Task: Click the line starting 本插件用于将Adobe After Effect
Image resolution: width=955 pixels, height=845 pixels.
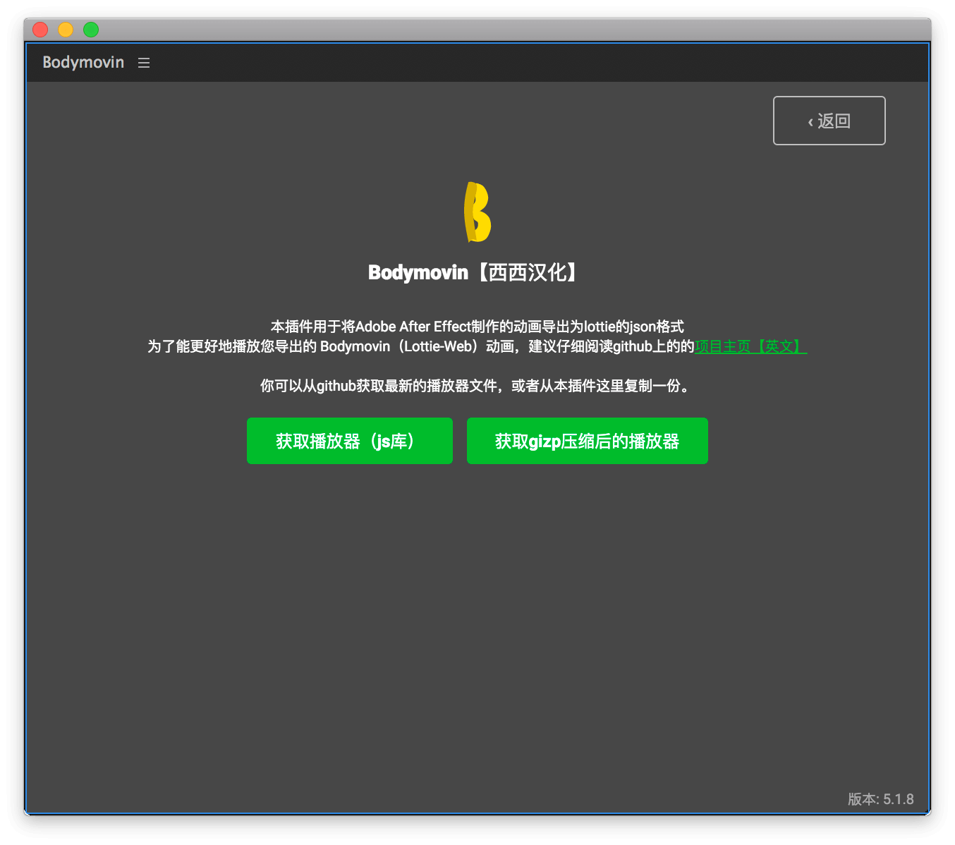Action: pyautogui.click(x=477, y=327)
